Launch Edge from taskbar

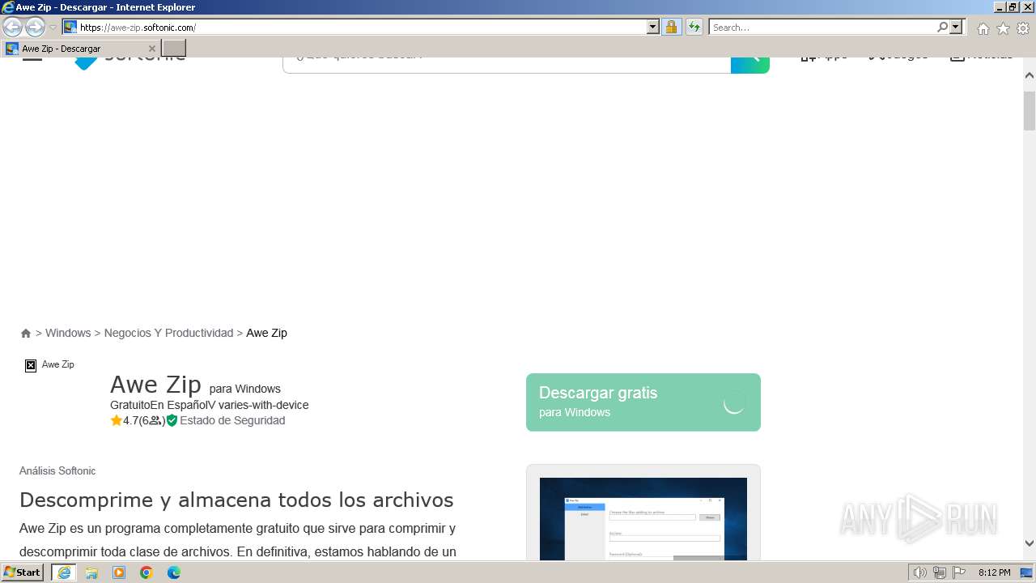[174, 572]
